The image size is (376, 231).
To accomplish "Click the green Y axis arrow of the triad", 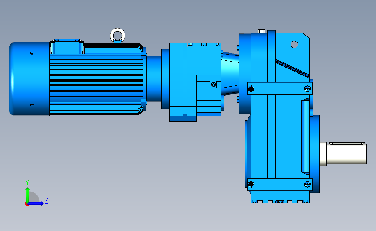I will (28, 195).
